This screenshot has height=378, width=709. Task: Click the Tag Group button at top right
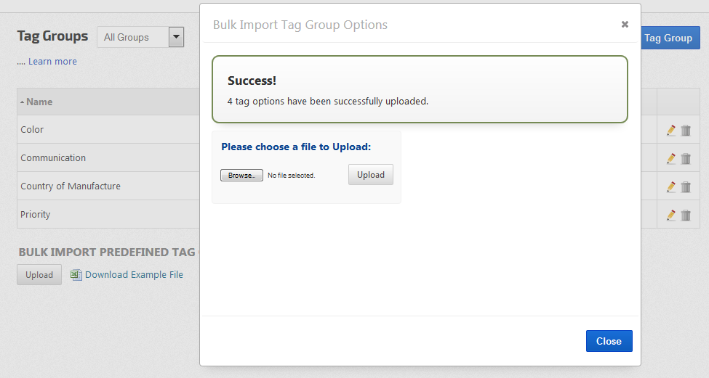[669, 38]
